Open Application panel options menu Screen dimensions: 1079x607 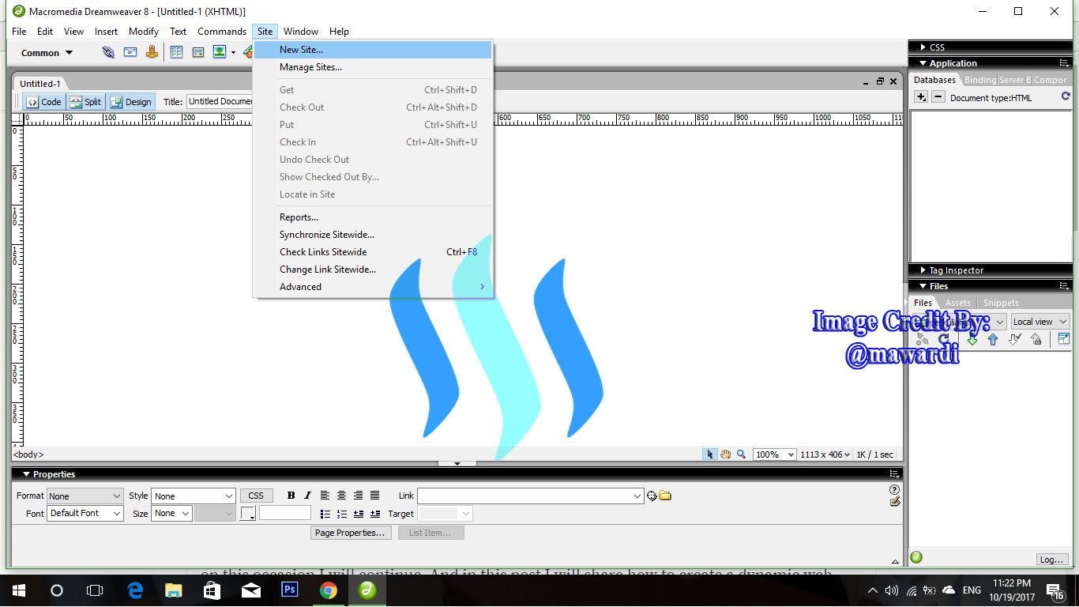pyautogui.click(x=1064, y=63)
